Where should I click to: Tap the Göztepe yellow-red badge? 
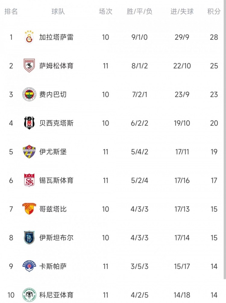[x=29, y=209]
